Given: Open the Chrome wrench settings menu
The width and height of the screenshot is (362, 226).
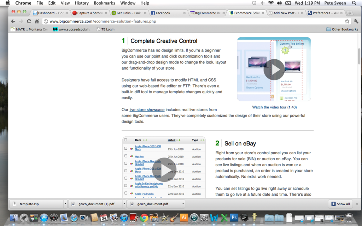Looking at the screenshot, I should [x=356, y=21].
